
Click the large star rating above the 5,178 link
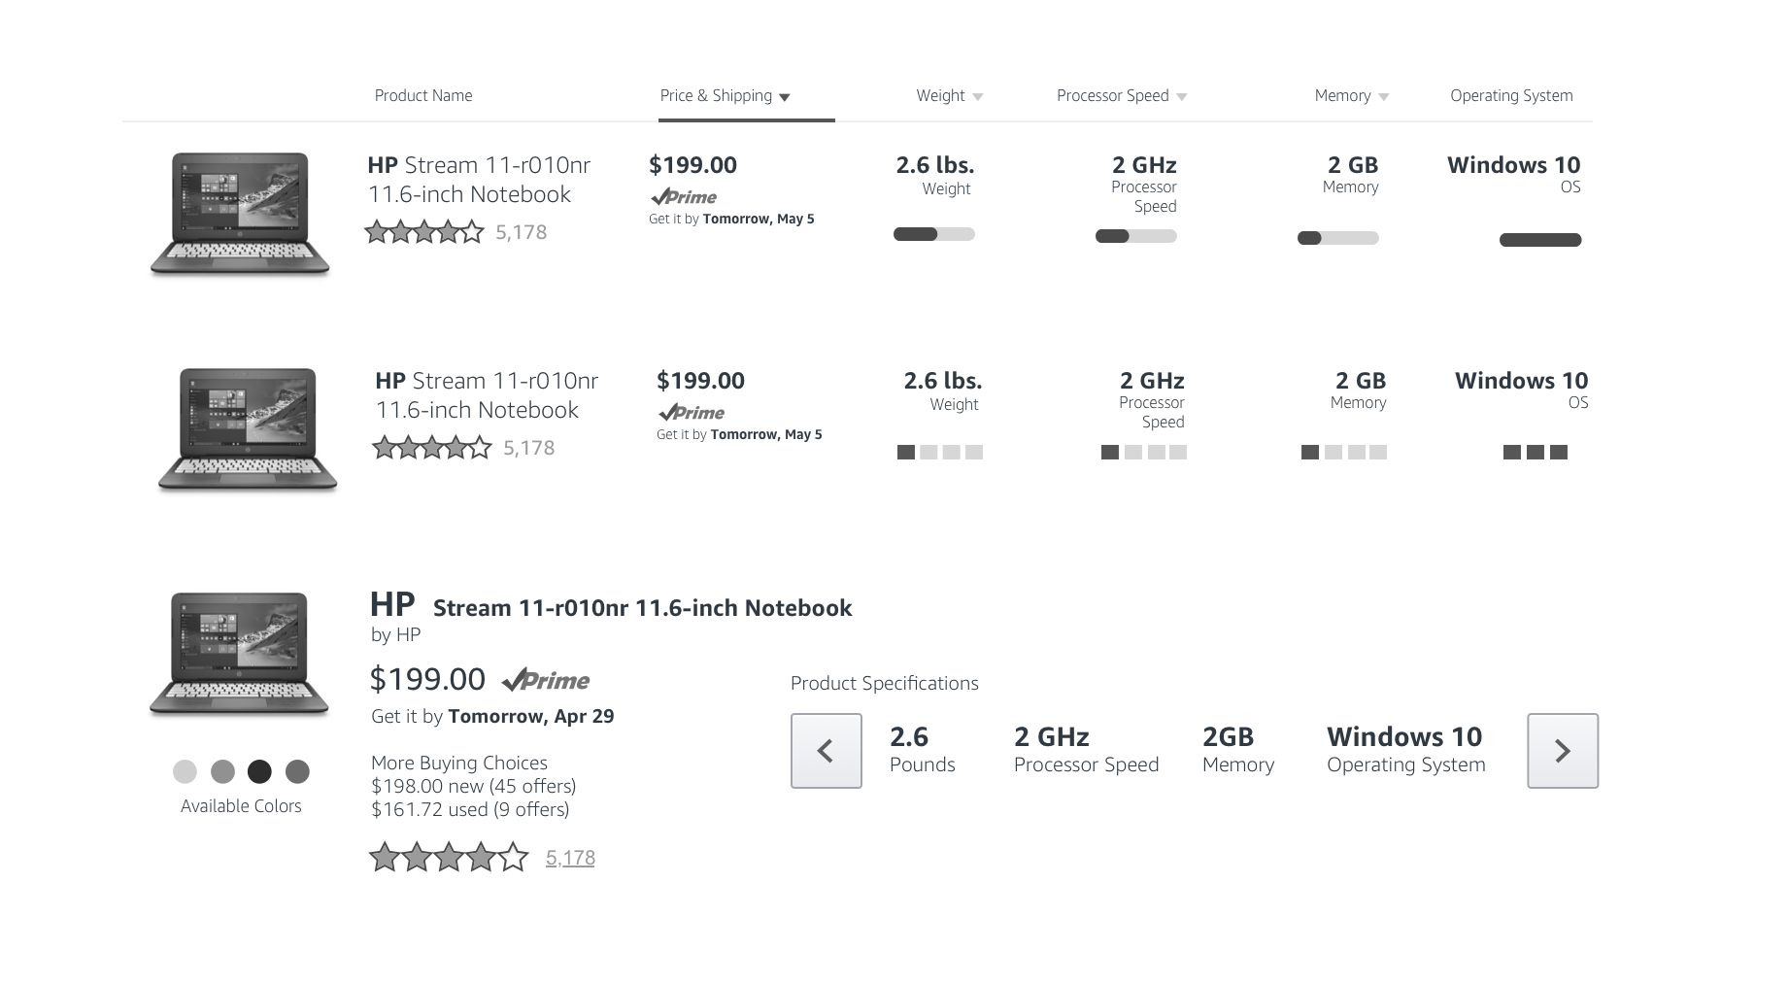click(x=448, y=858)
